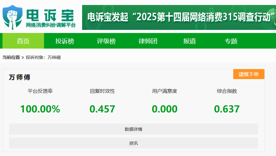Click breadcrumb text 投诉对象：万师傅
This screenshot has height=156, width=276.
click(43, 57)
